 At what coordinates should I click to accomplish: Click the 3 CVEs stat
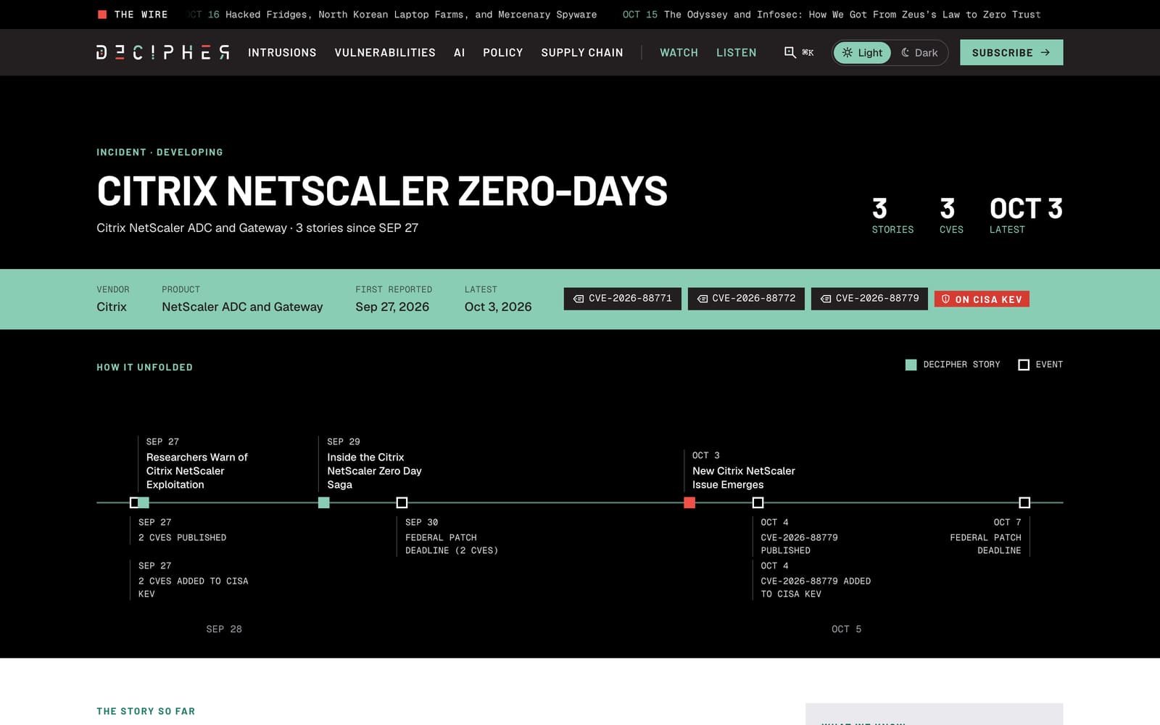point(951,215)
